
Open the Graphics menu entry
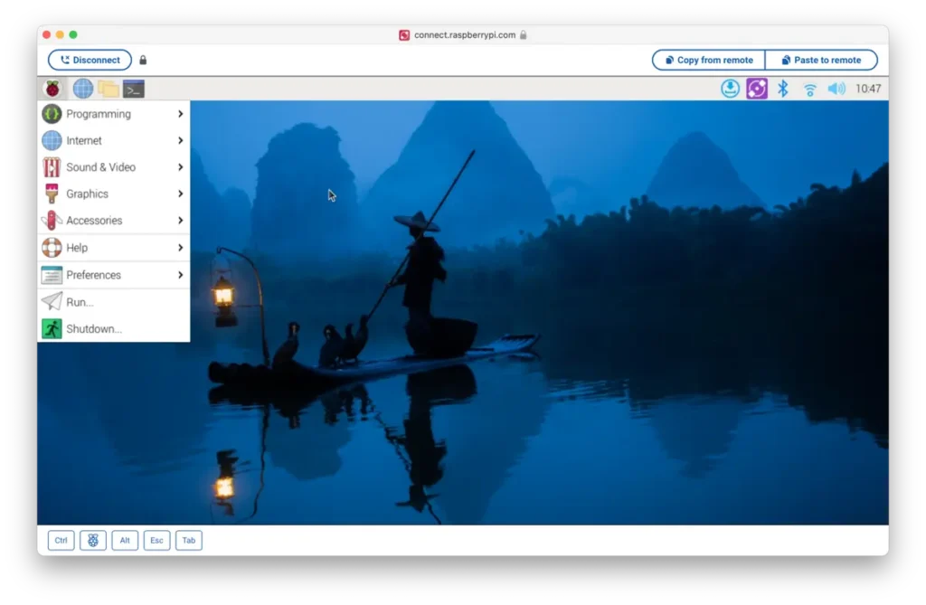pos(114,194)
